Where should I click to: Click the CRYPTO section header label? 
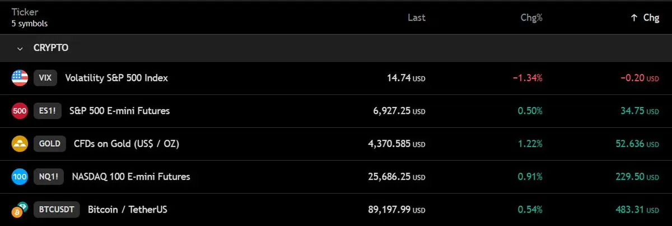click(51, 48)
